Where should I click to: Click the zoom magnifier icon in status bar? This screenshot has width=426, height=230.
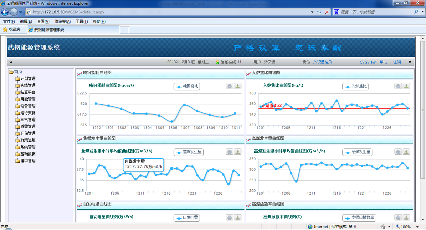pyautogui.click(x=398, y=227)
